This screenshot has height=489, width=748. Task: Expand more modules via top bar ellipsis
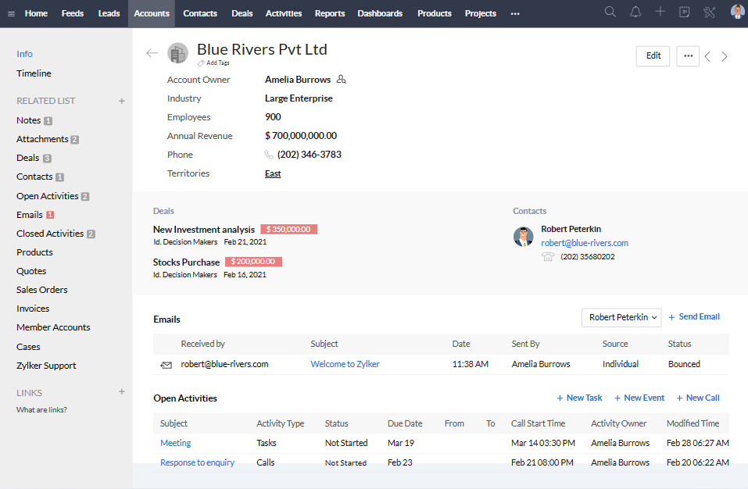click(514, 13)
